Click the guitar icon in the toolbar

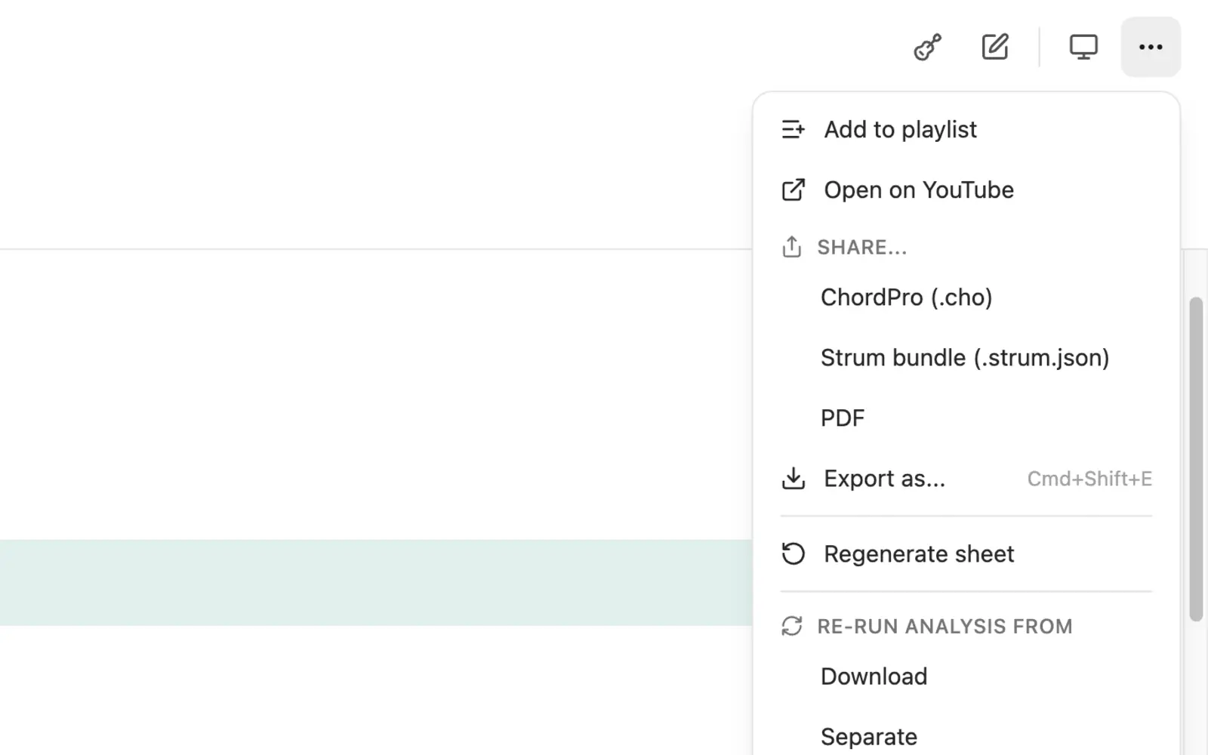pyautogui.click(x=927, y=47)
